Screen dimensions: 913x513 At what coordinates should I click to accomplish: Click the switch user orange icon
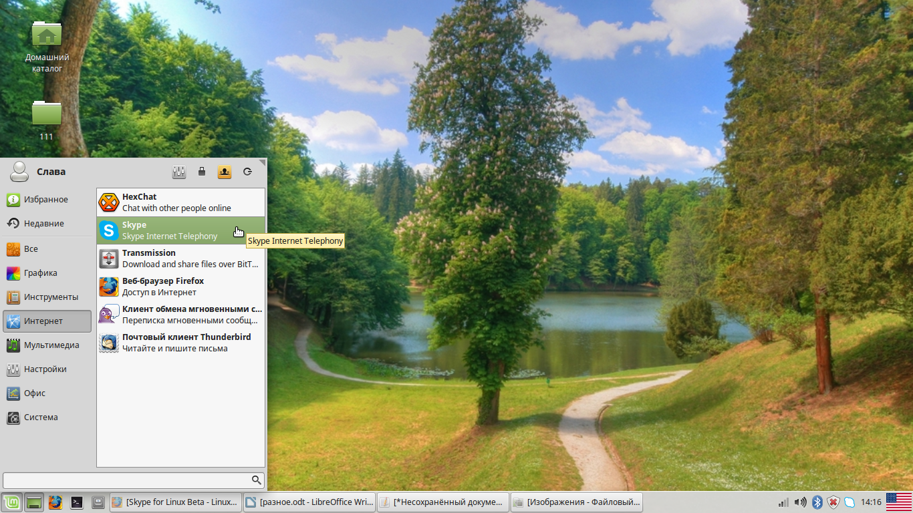point(225,172)
